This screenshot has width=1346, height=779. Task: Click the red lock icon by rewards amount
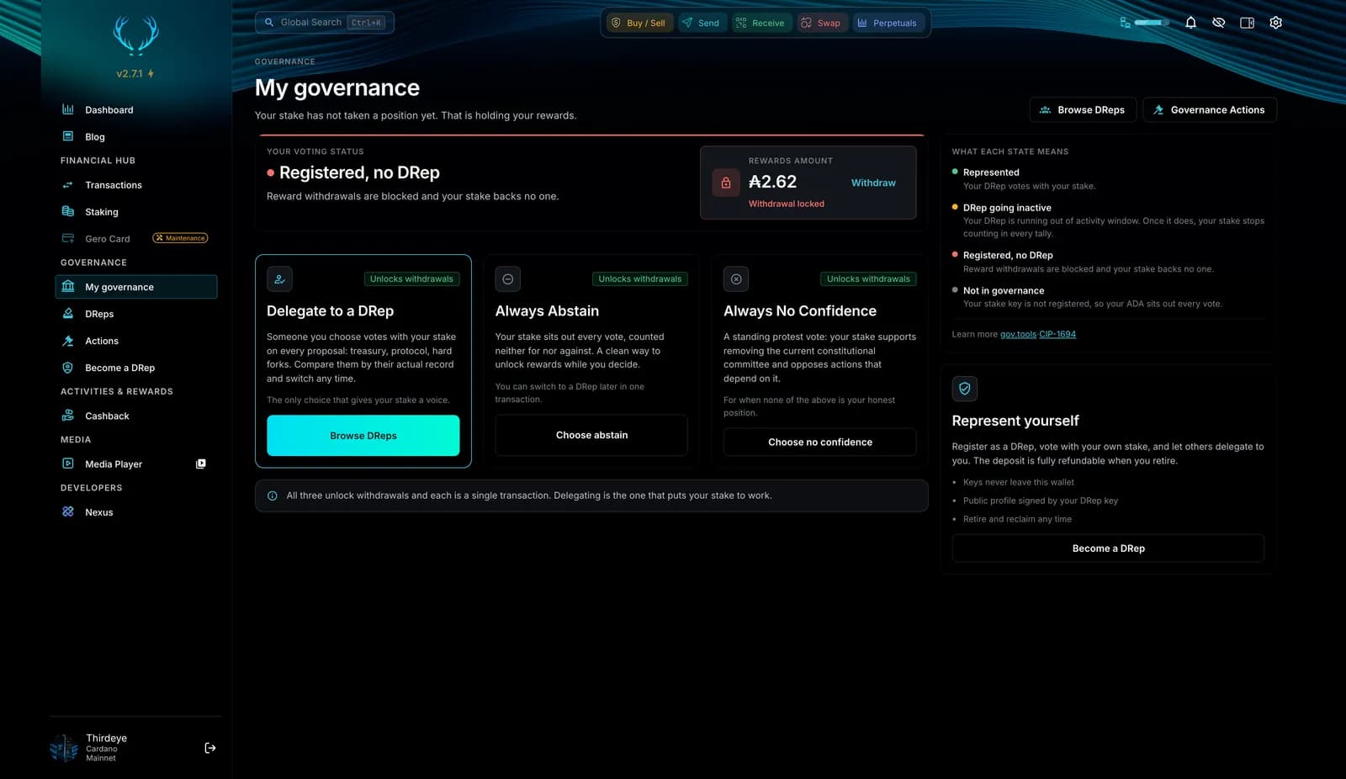click(x=726, y=183)
